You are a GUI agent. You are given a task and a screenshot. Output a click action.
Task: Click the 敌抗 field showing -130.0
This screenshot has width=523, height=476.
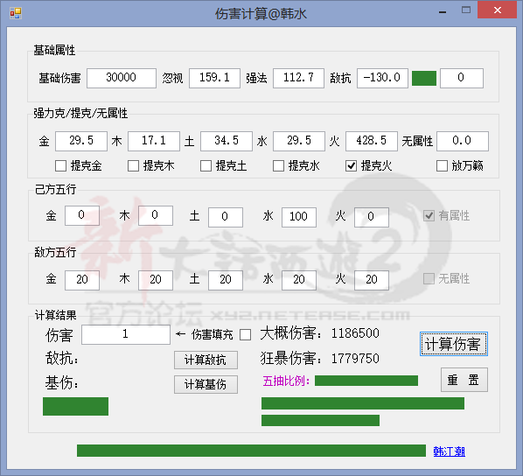pyautogui.click(x=382, y=78)
